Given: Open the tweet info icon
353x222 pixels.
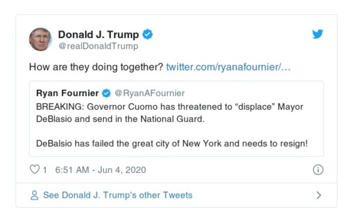Looking at the screenshot, I should [318, 170].
